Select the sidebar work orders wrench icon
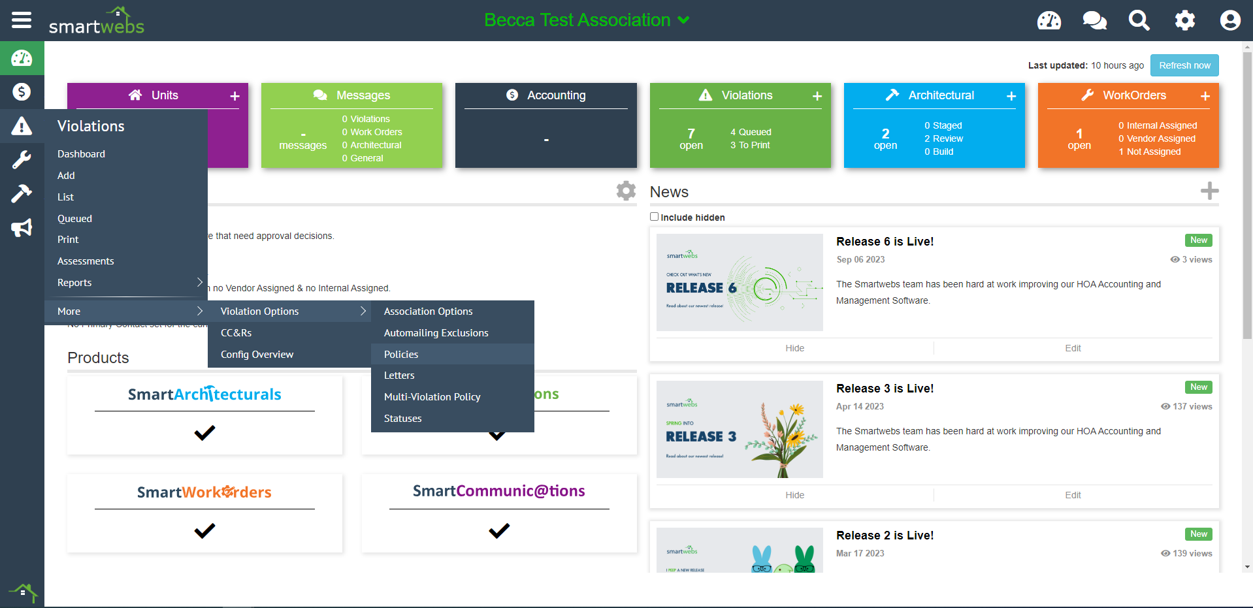 pos(22,159)
